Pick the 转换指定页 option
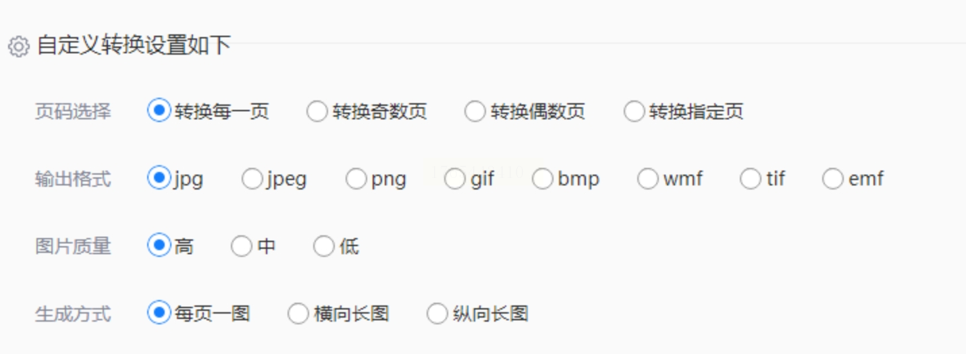 [634, 111]
